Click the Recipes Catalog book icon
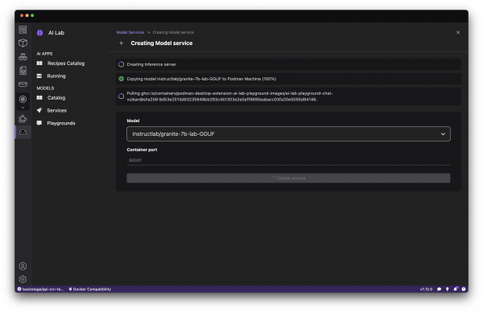Screen dimensions: 483x312 [x=39, y=63]
